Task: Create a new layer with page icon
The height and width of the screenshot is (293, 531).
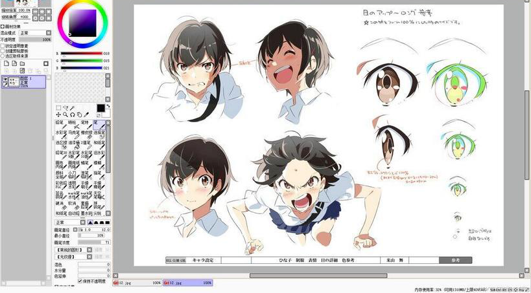Action: click(5, 64)
